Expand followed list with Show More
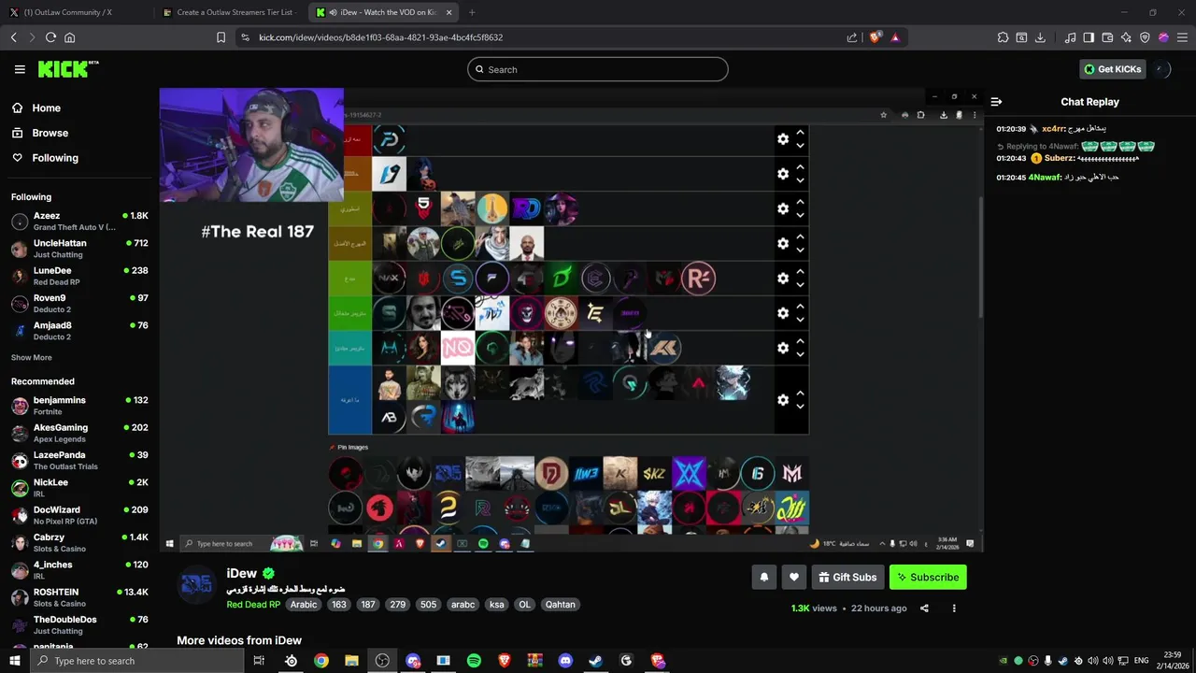The image size is (1196, 673). click(x=32, y=358)
